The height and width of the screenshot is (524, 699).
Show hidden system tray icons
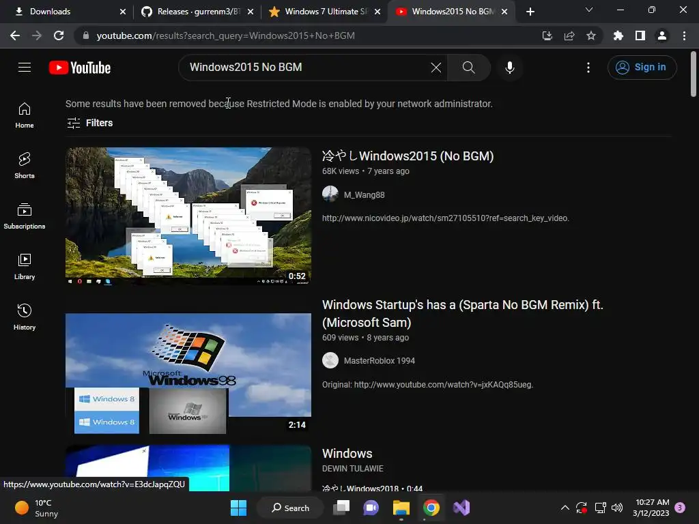coord(565,508)
